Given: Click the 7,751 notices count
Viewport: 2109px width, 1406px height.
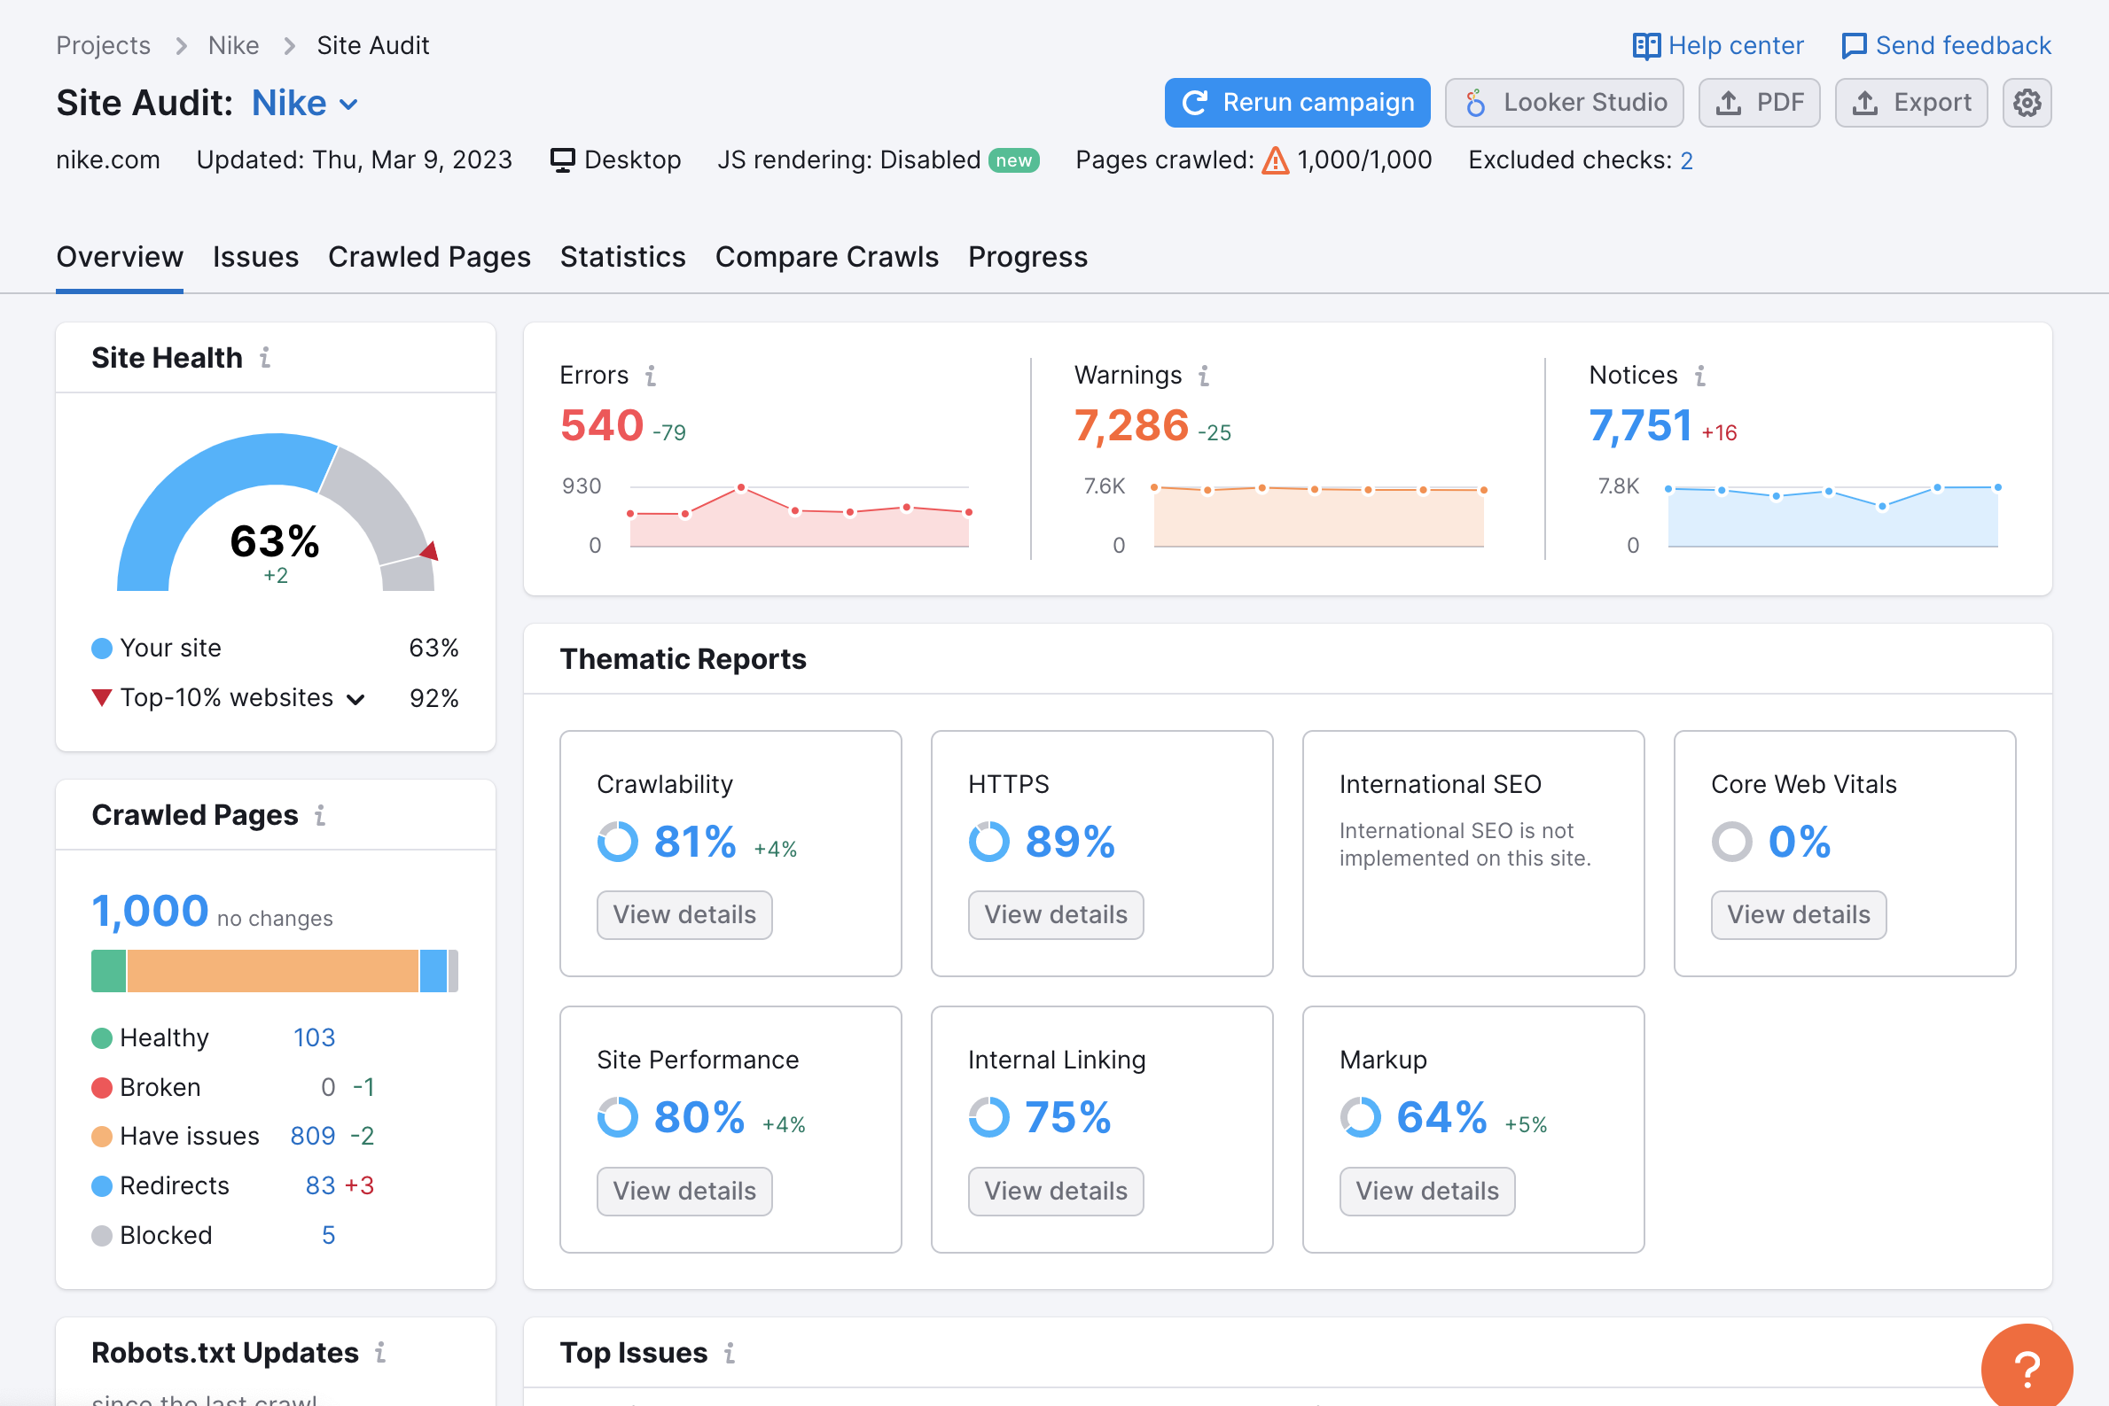Looking at the screenshot, I should point(1641,425).
